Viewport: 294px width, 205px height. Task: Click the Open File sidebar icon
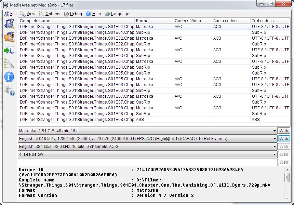(9, 24)
